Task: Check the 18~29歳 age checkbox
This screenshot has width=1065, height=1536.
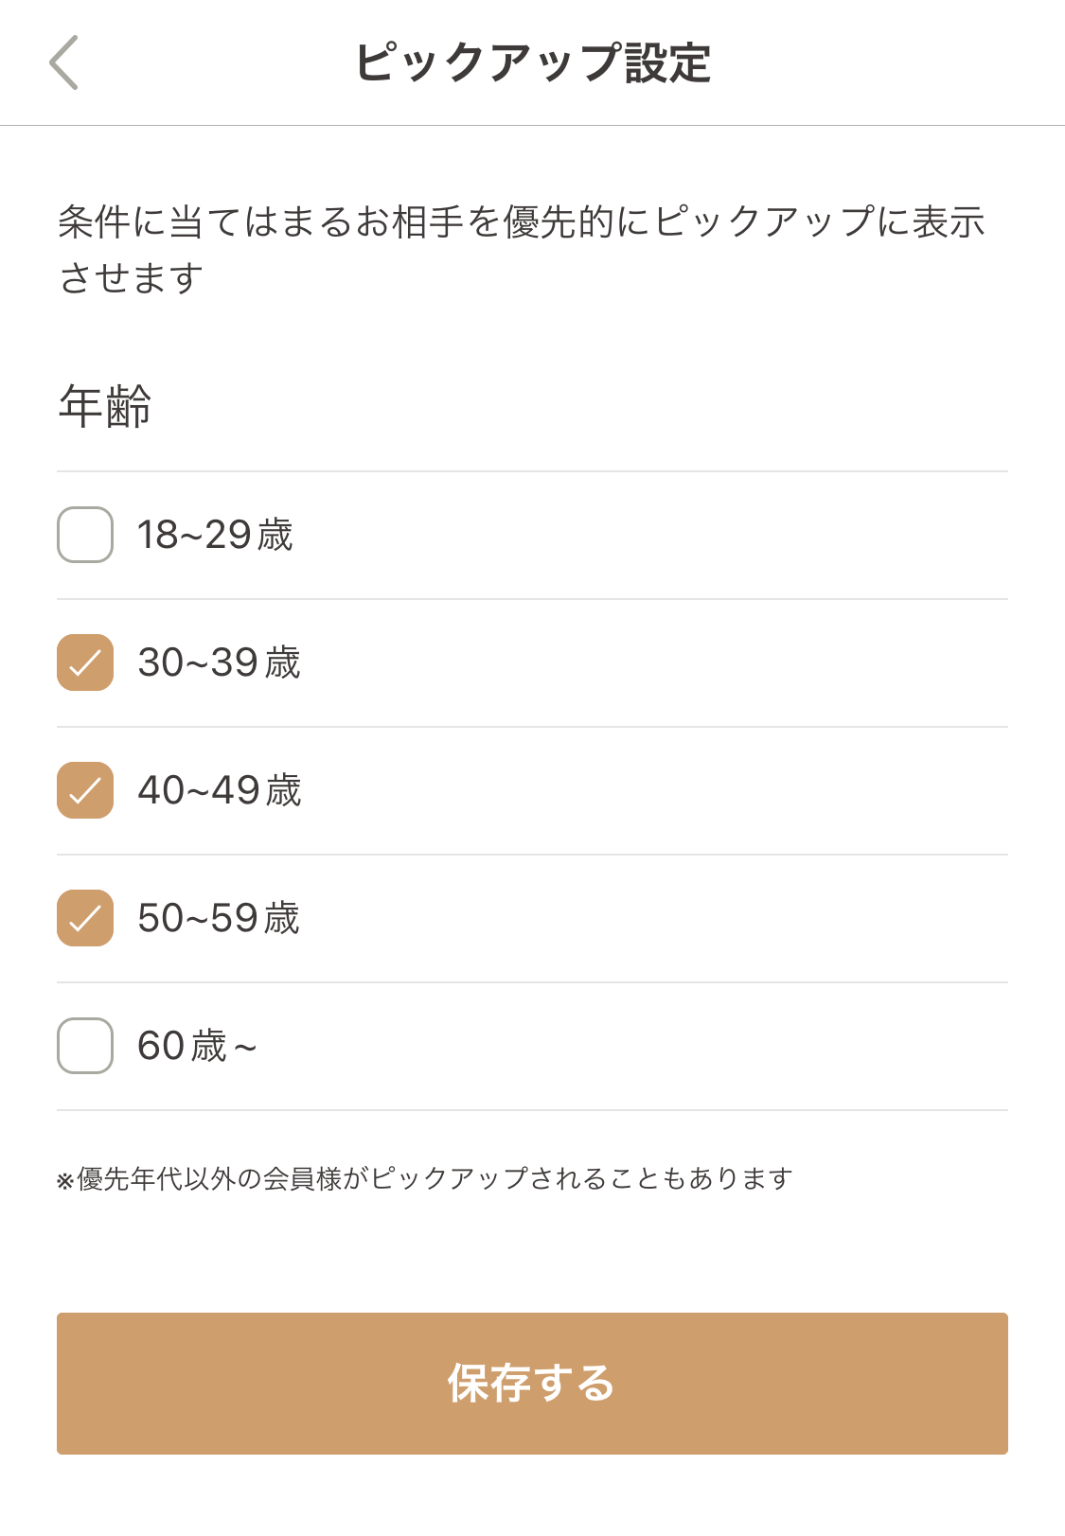Action: click(x=85, y=535)
